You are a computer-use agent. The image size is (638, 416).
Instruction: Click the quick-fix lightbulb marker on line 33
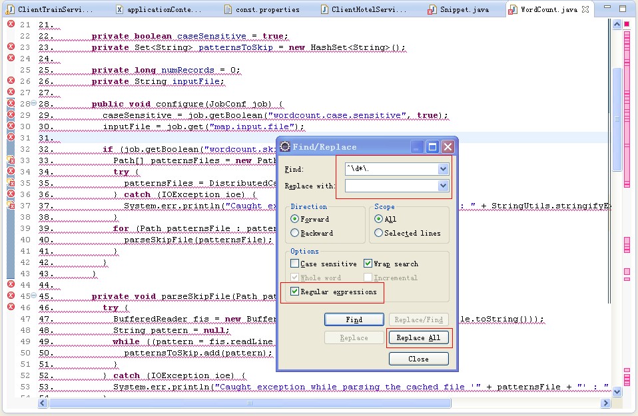(x=11, y=160)
